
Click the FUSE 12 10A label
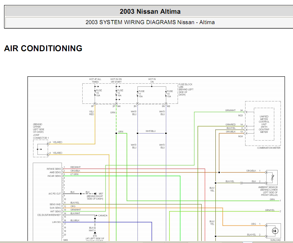tap(120, 93)
